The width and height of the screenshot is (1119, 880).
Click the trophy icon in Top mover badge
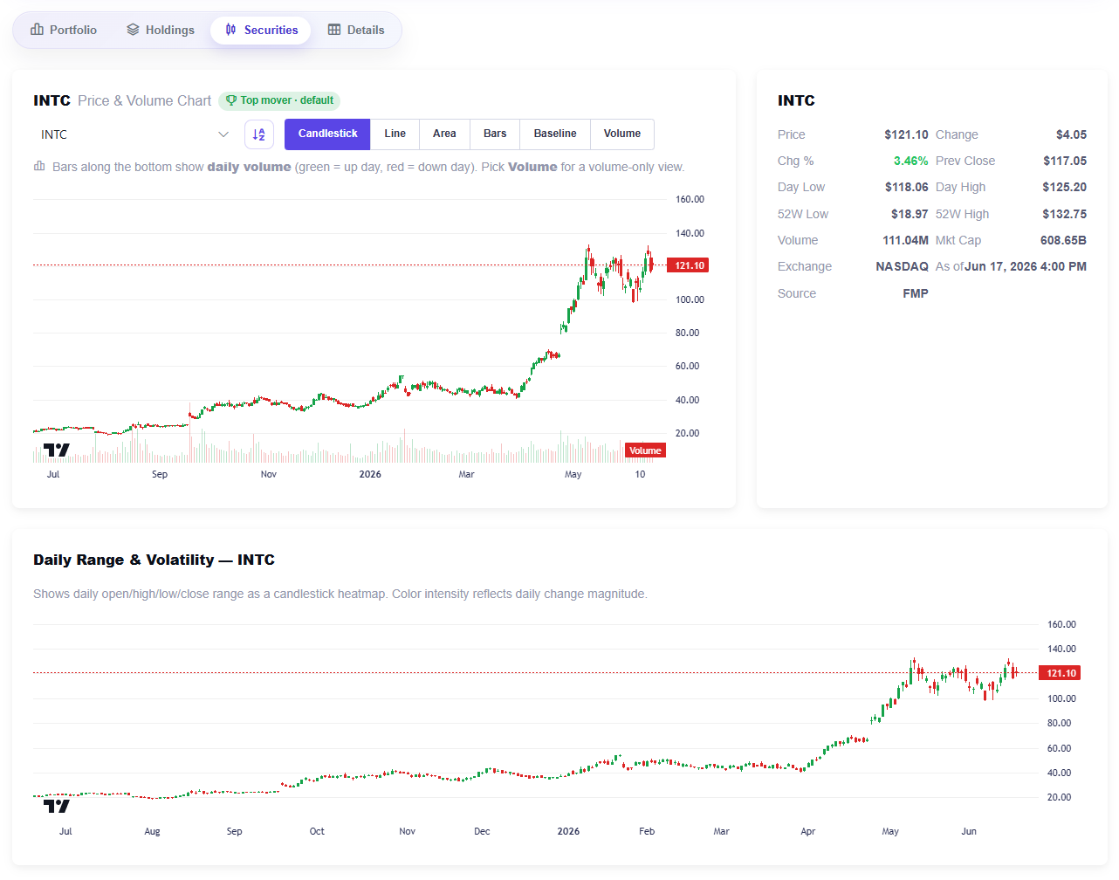click(x=231, y=100)
